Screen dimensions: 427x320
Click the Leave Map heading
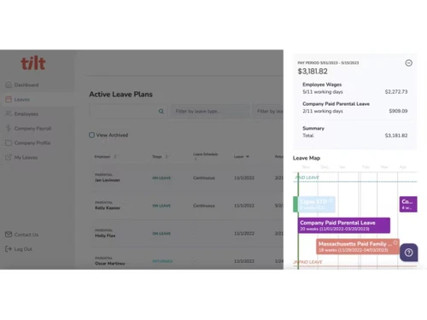(307, 158)
